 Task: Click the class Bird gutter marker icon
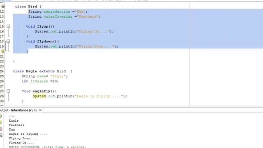click(3, 7)
